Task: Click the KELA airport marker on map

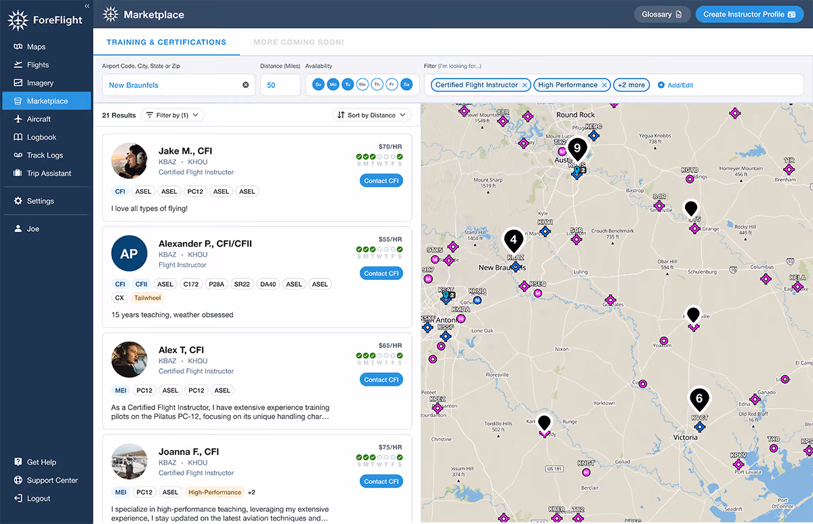Action: coord(797,287)
